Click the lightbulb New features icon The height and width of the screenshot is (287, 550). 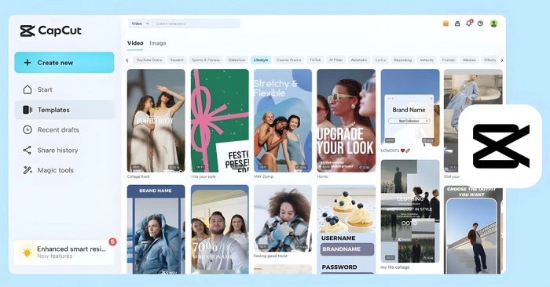[27, 252]
